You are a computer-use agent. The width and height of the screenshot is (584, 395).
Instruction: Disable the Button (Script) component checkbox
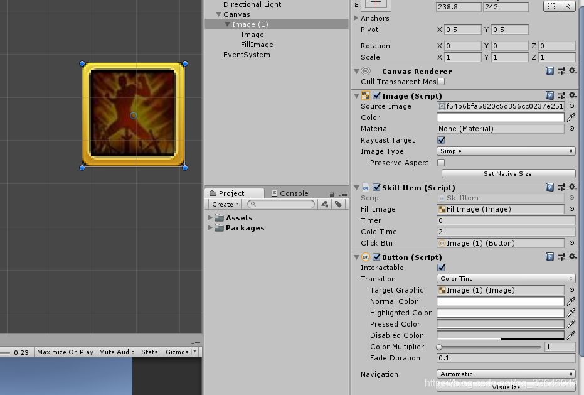tap(376, 257)
